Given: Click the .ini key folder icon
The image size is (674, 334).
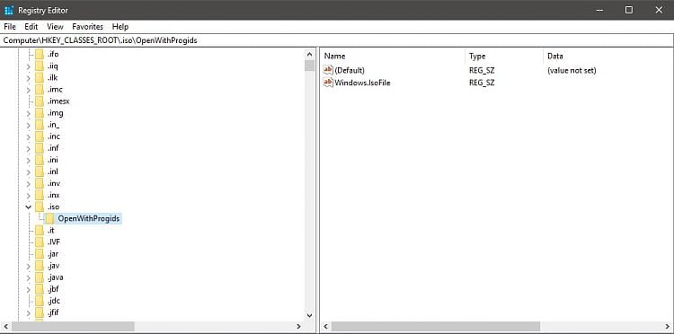Looking at the screenshot, I should click(40, 160).
